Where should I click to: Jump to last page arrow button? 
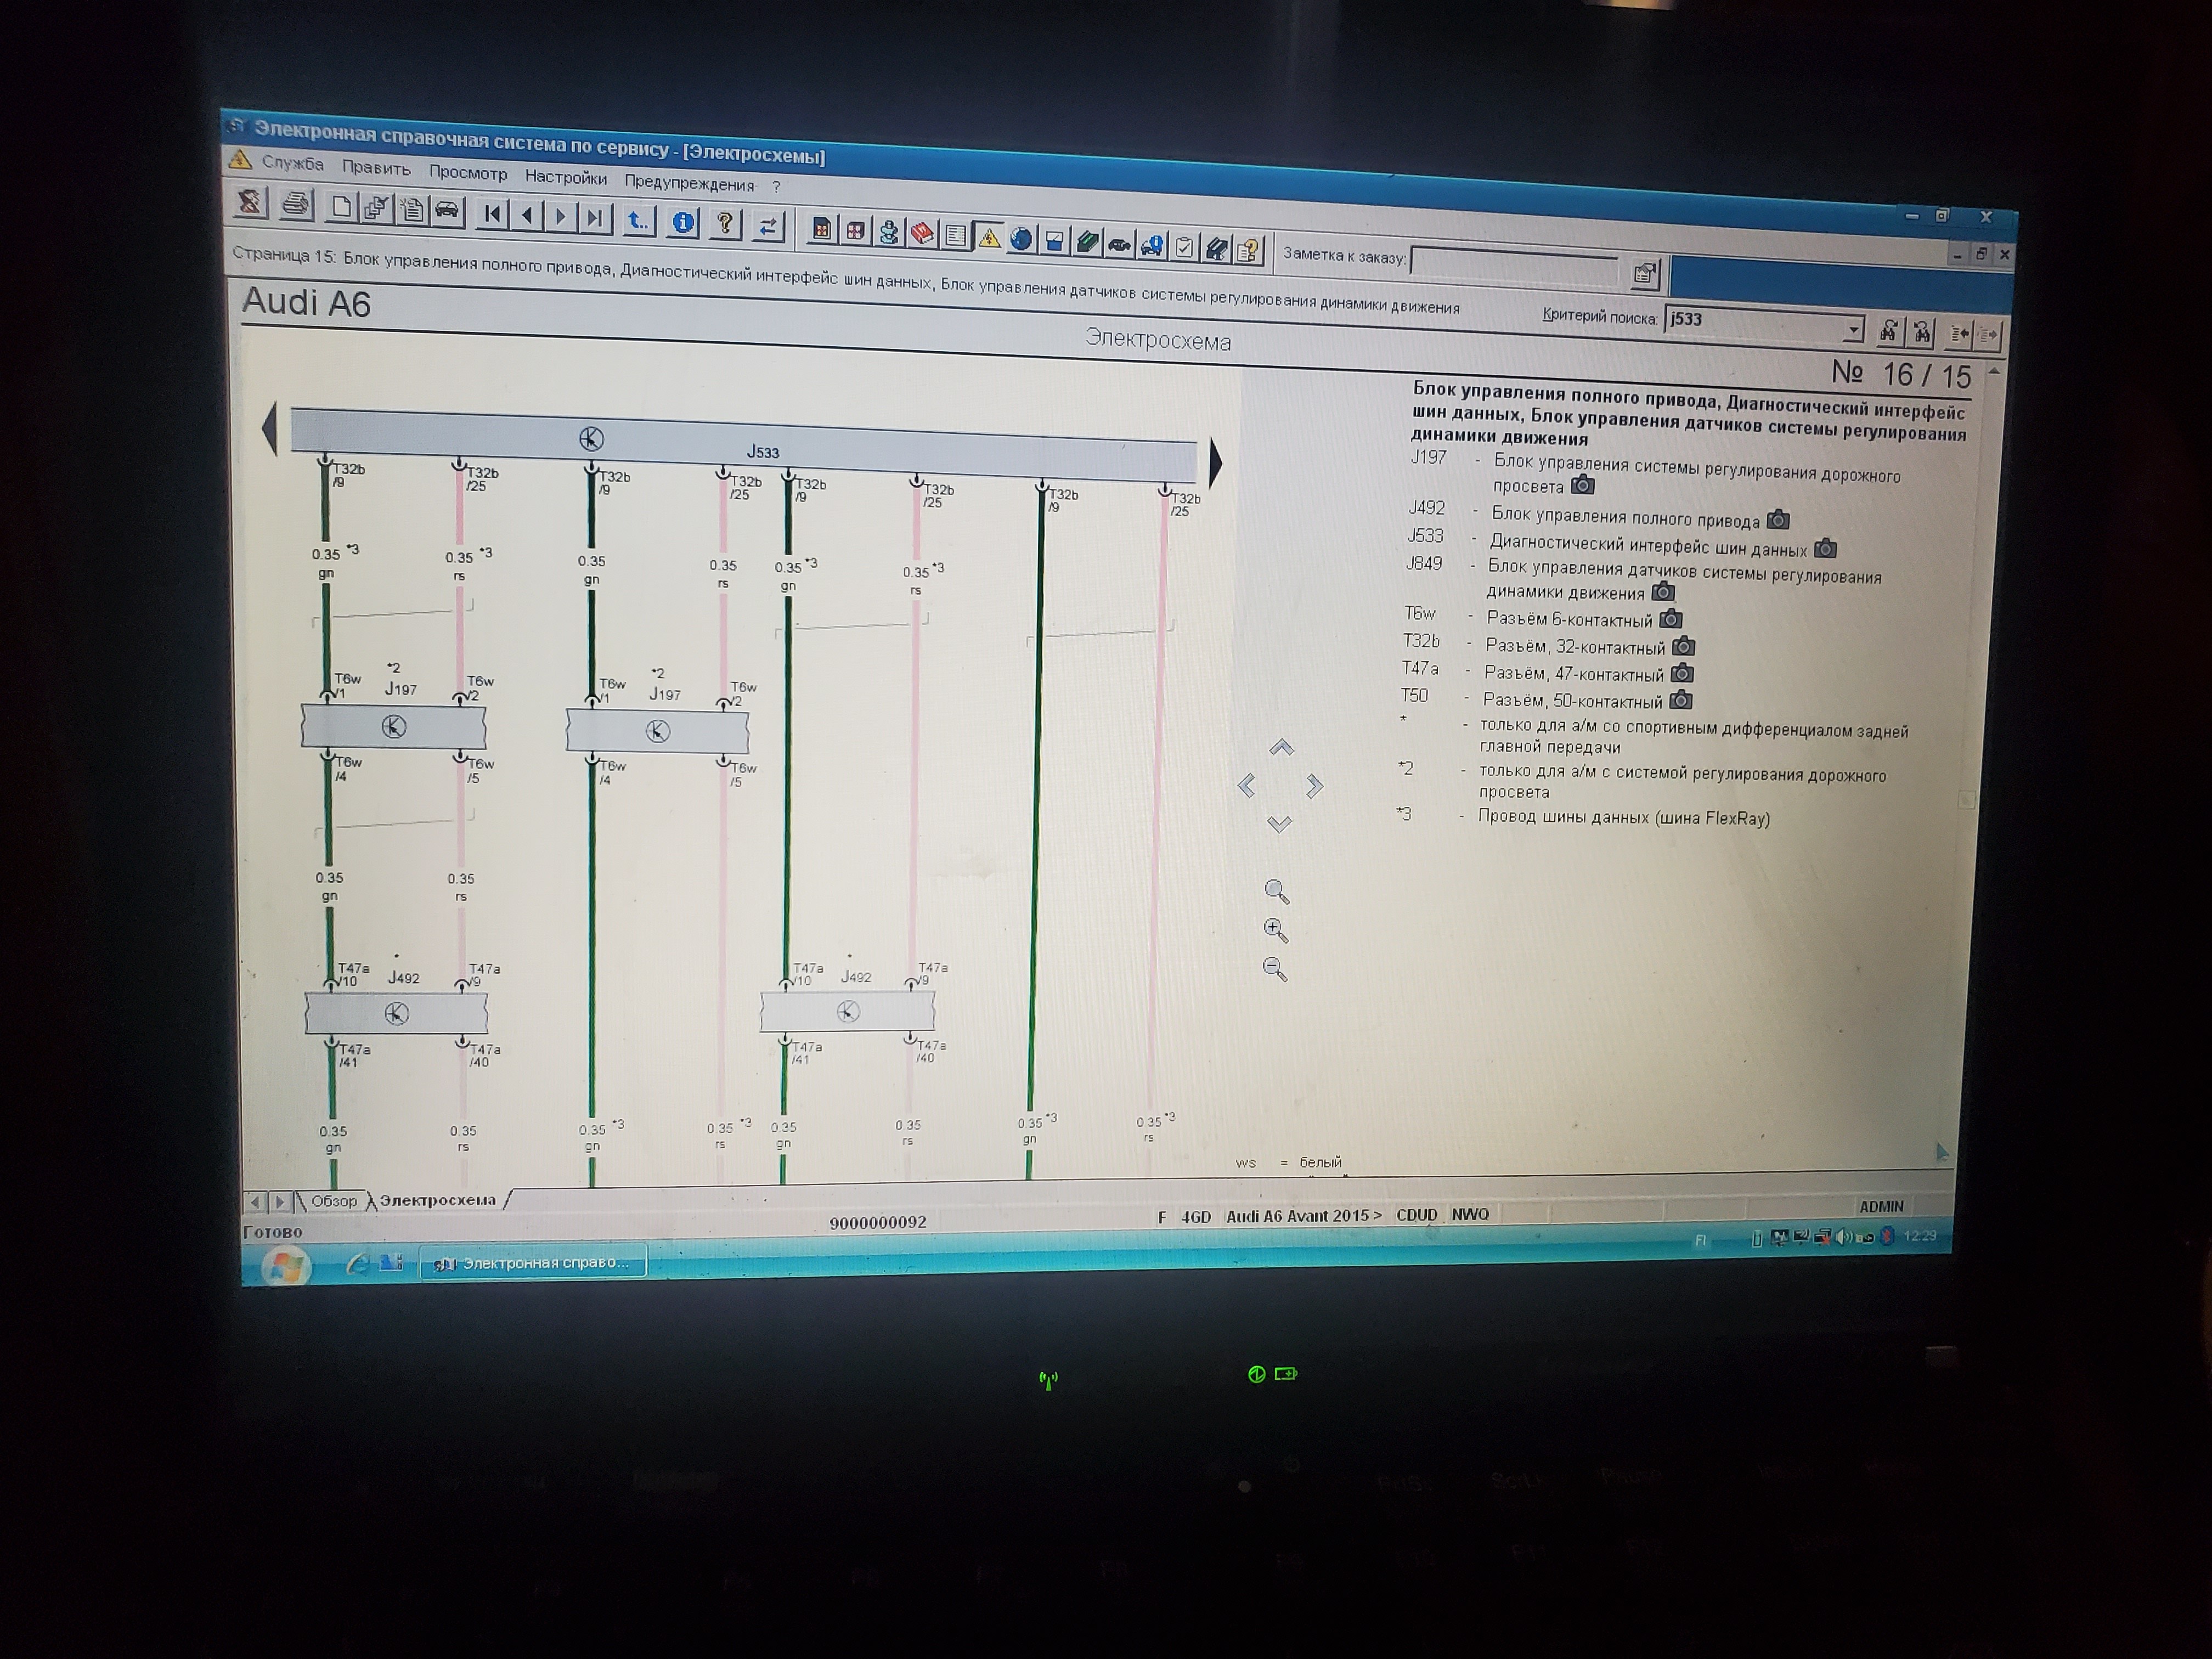tap(595, 217)
